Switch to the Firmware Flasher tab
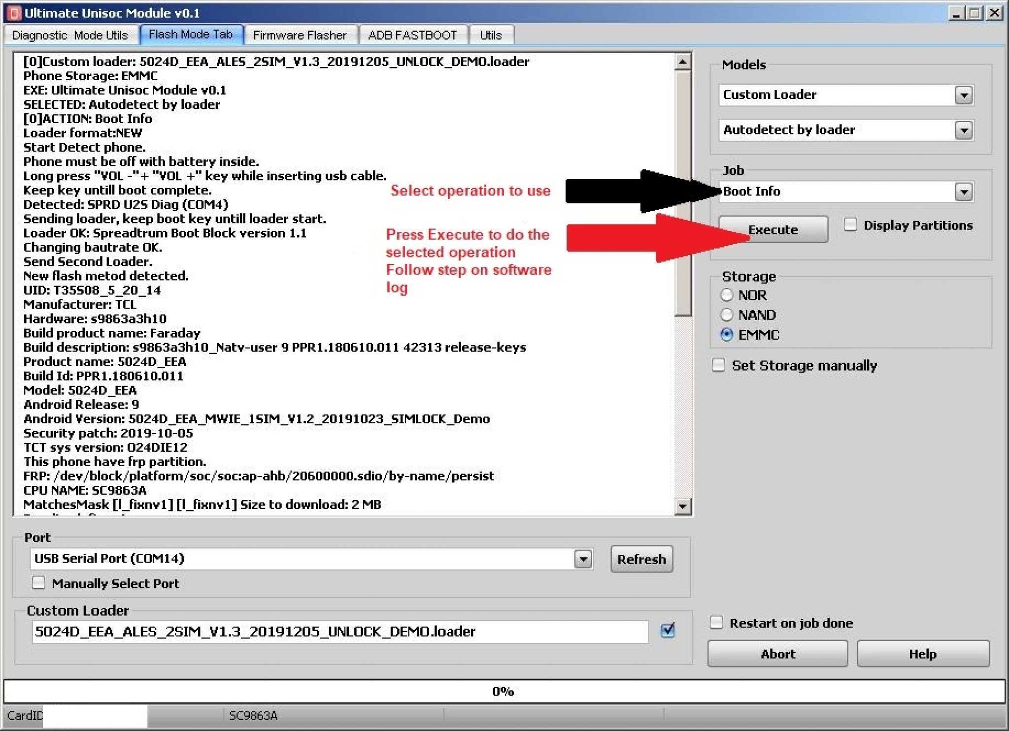This screenshot has height=731, width=1009. click(x=300, y=34)
